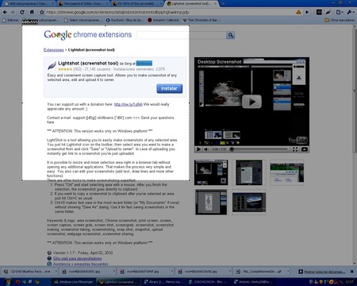The height and width of the screenshot is (286, 357).
Task: Play the Desktop Screenshot video
Action: (251, 102)
